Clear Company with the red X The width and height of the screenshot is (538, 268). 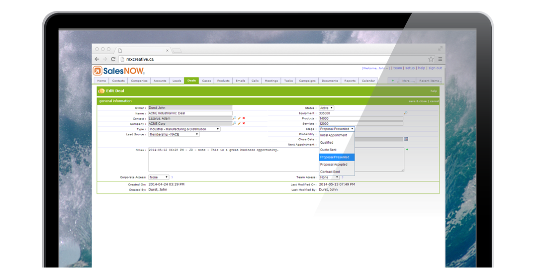pyautogui.click(x=244, y=123)
